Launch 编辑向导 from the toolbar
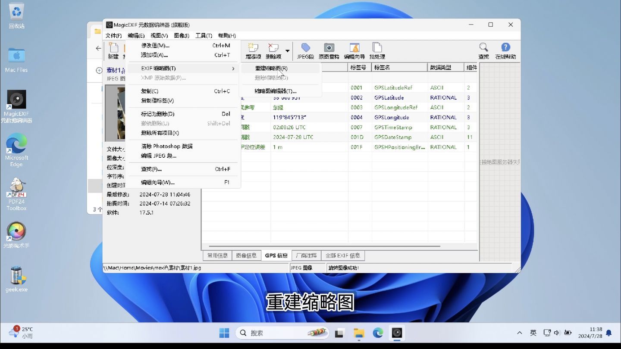Viewport: 621px width, 349px height. click(x=354, y=51)
